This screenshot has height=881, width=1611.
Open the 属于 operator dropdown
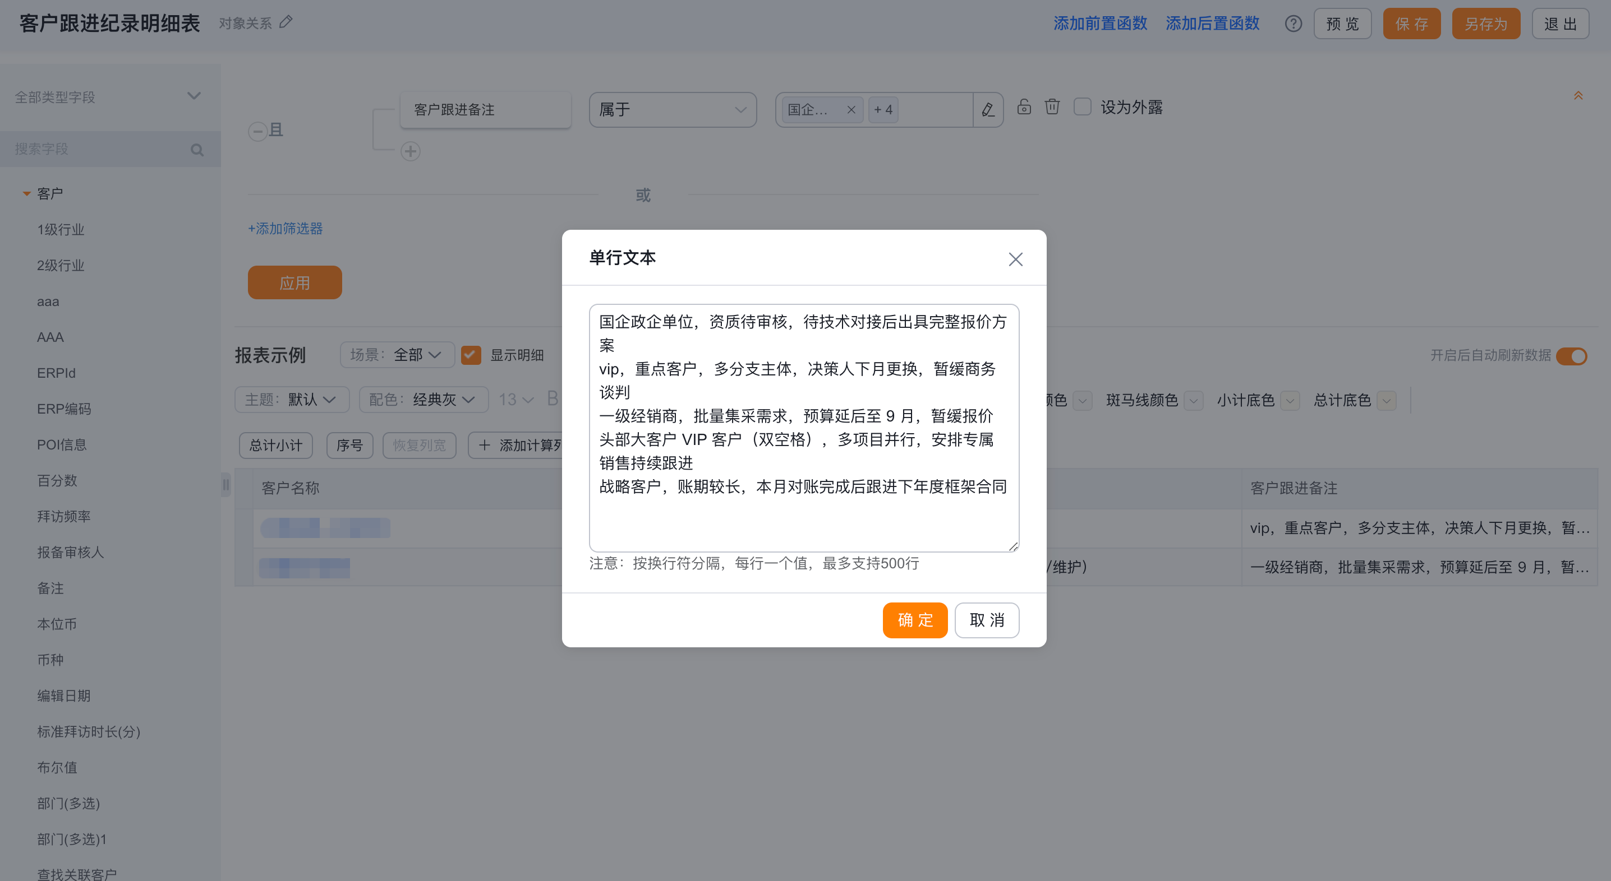673,110
